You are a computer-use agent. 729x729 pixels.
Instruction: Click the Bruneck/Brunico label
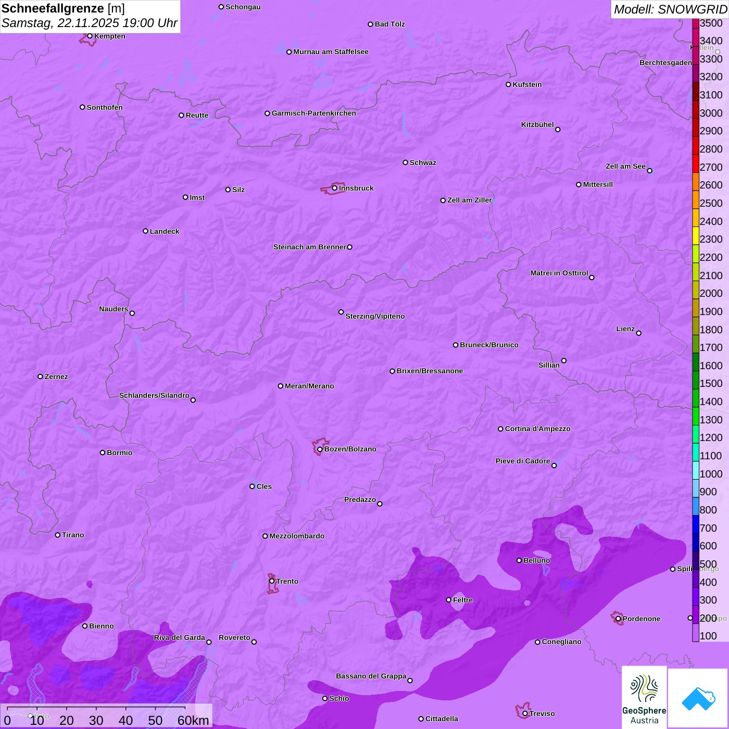coord(489,345)
